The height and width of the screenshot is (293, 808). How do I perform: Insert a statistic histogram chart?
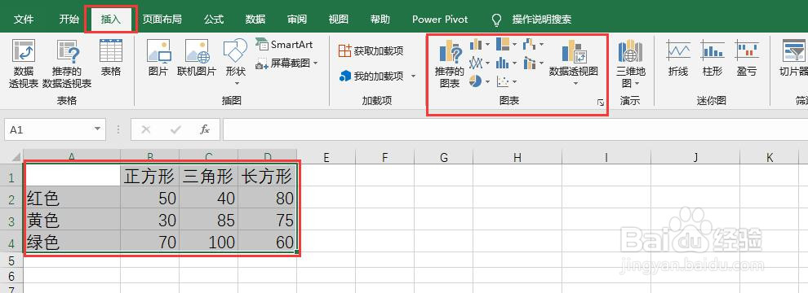pyautogui.click(x=503, y=63)
